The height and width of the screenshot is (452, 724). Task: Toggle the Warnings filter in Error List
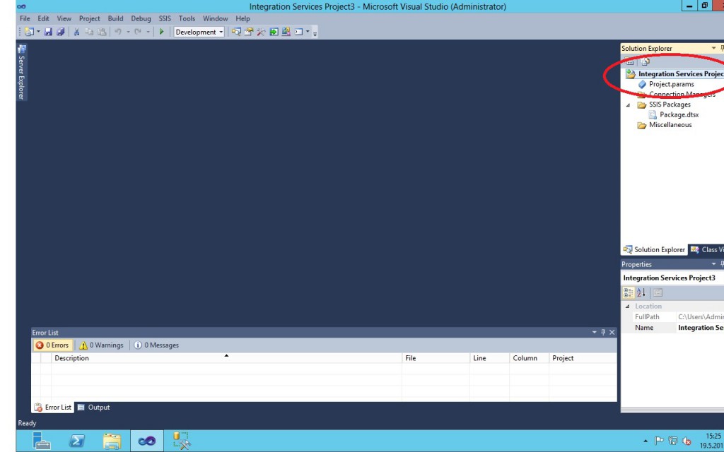tap(101, 345)
